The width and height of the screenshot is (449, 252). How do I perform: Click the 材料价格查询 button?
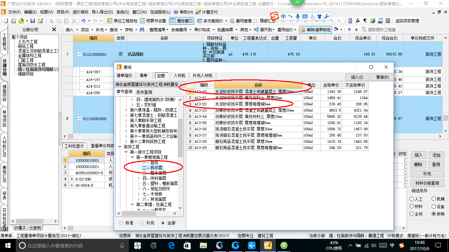pyautogui.click(x=427, y=183)
